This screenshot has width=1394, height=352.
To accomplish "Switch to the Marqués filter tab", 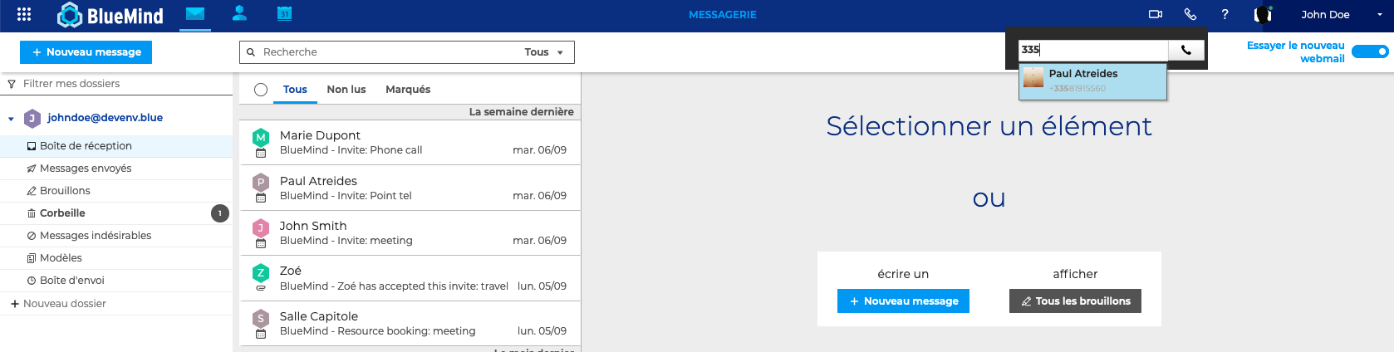I will coord(407,90).
